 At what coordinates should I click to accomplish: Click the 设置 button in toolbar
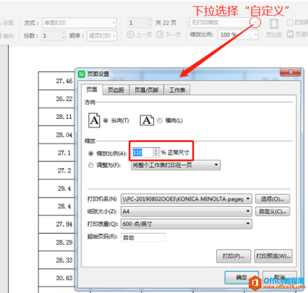click(x=7, y=23)
